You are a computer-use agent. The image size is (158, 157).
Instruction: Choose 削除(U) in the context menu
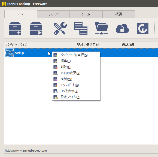[x=76, y=67]
